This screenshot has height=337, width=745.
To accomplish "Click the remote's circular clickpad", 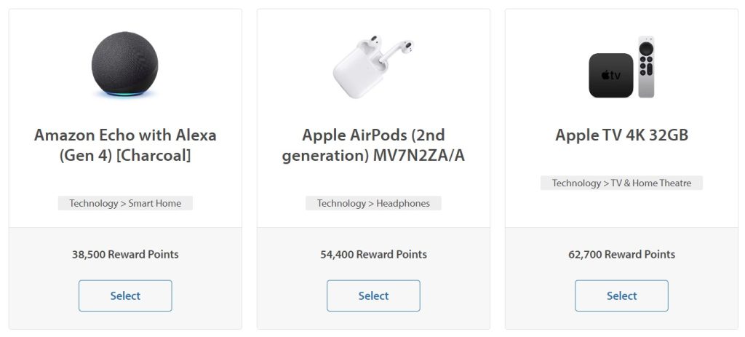I will [646, 48].
